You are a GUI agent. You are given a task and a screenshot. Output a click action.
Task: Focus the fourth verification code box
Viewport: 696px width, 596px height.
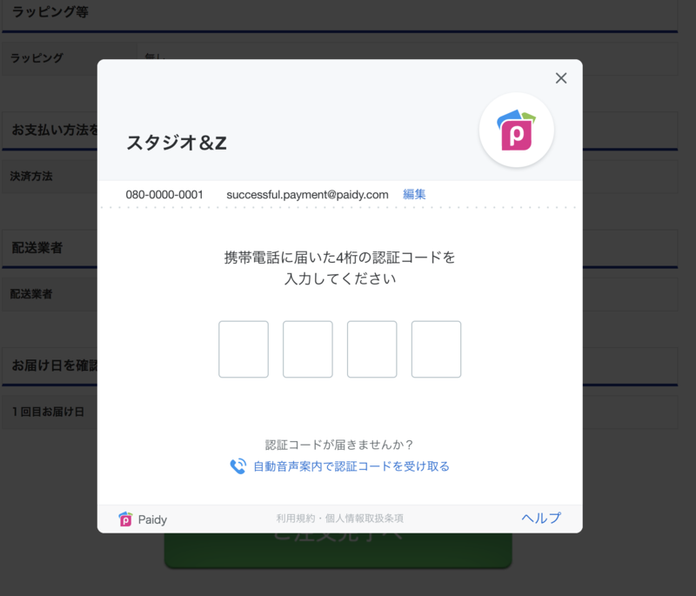coord(437,349)
